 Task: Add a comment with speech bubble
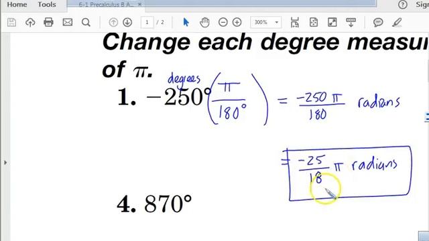(x=378, y=22)
